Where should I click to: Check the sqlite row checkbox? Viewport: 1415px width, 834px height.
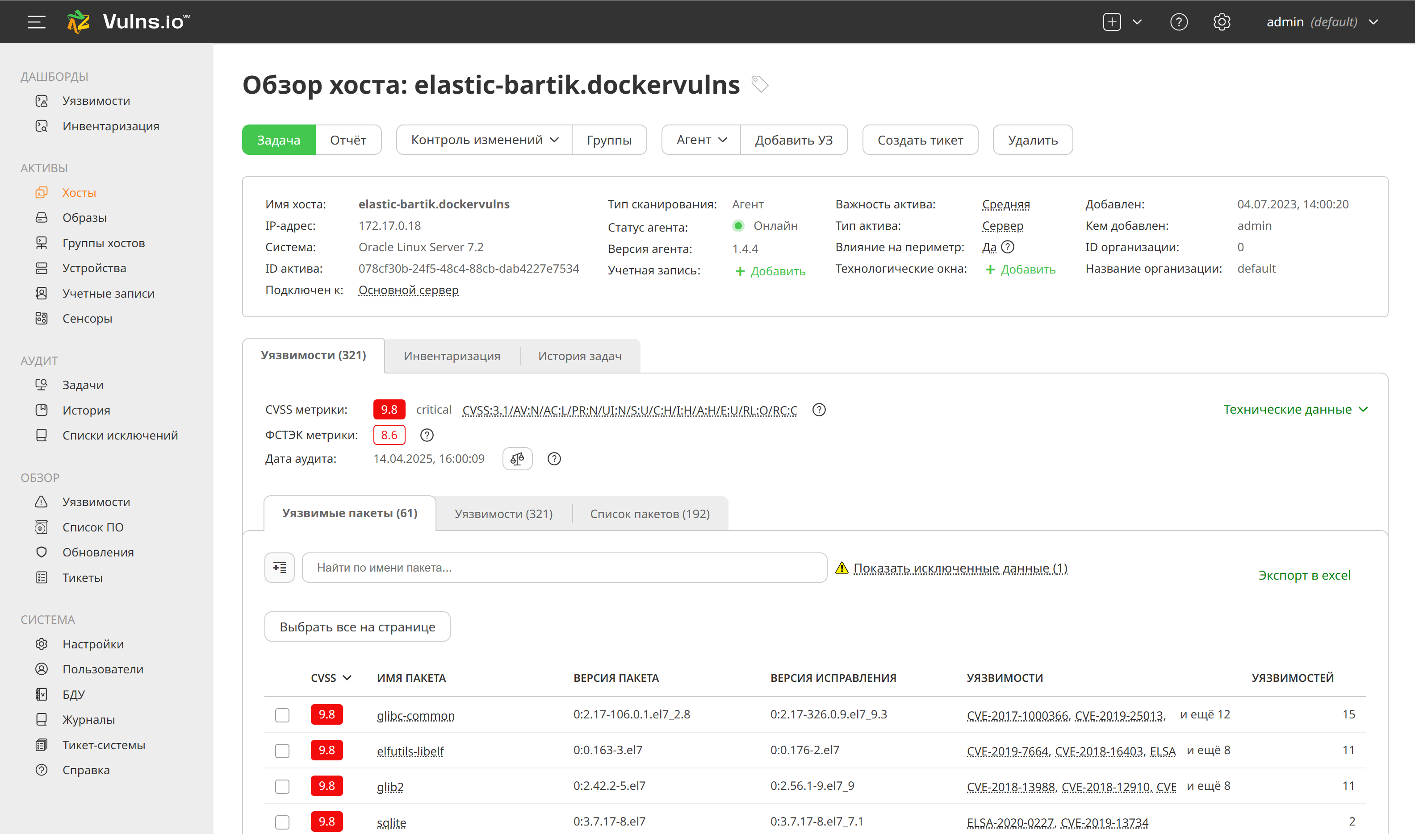tap(282, 822)
